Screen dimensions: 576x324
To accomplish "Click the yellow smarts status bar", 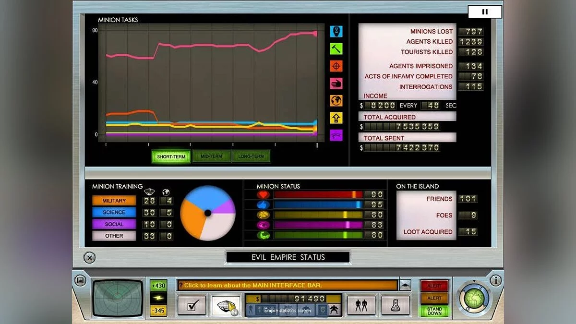I will click(318, 215).
